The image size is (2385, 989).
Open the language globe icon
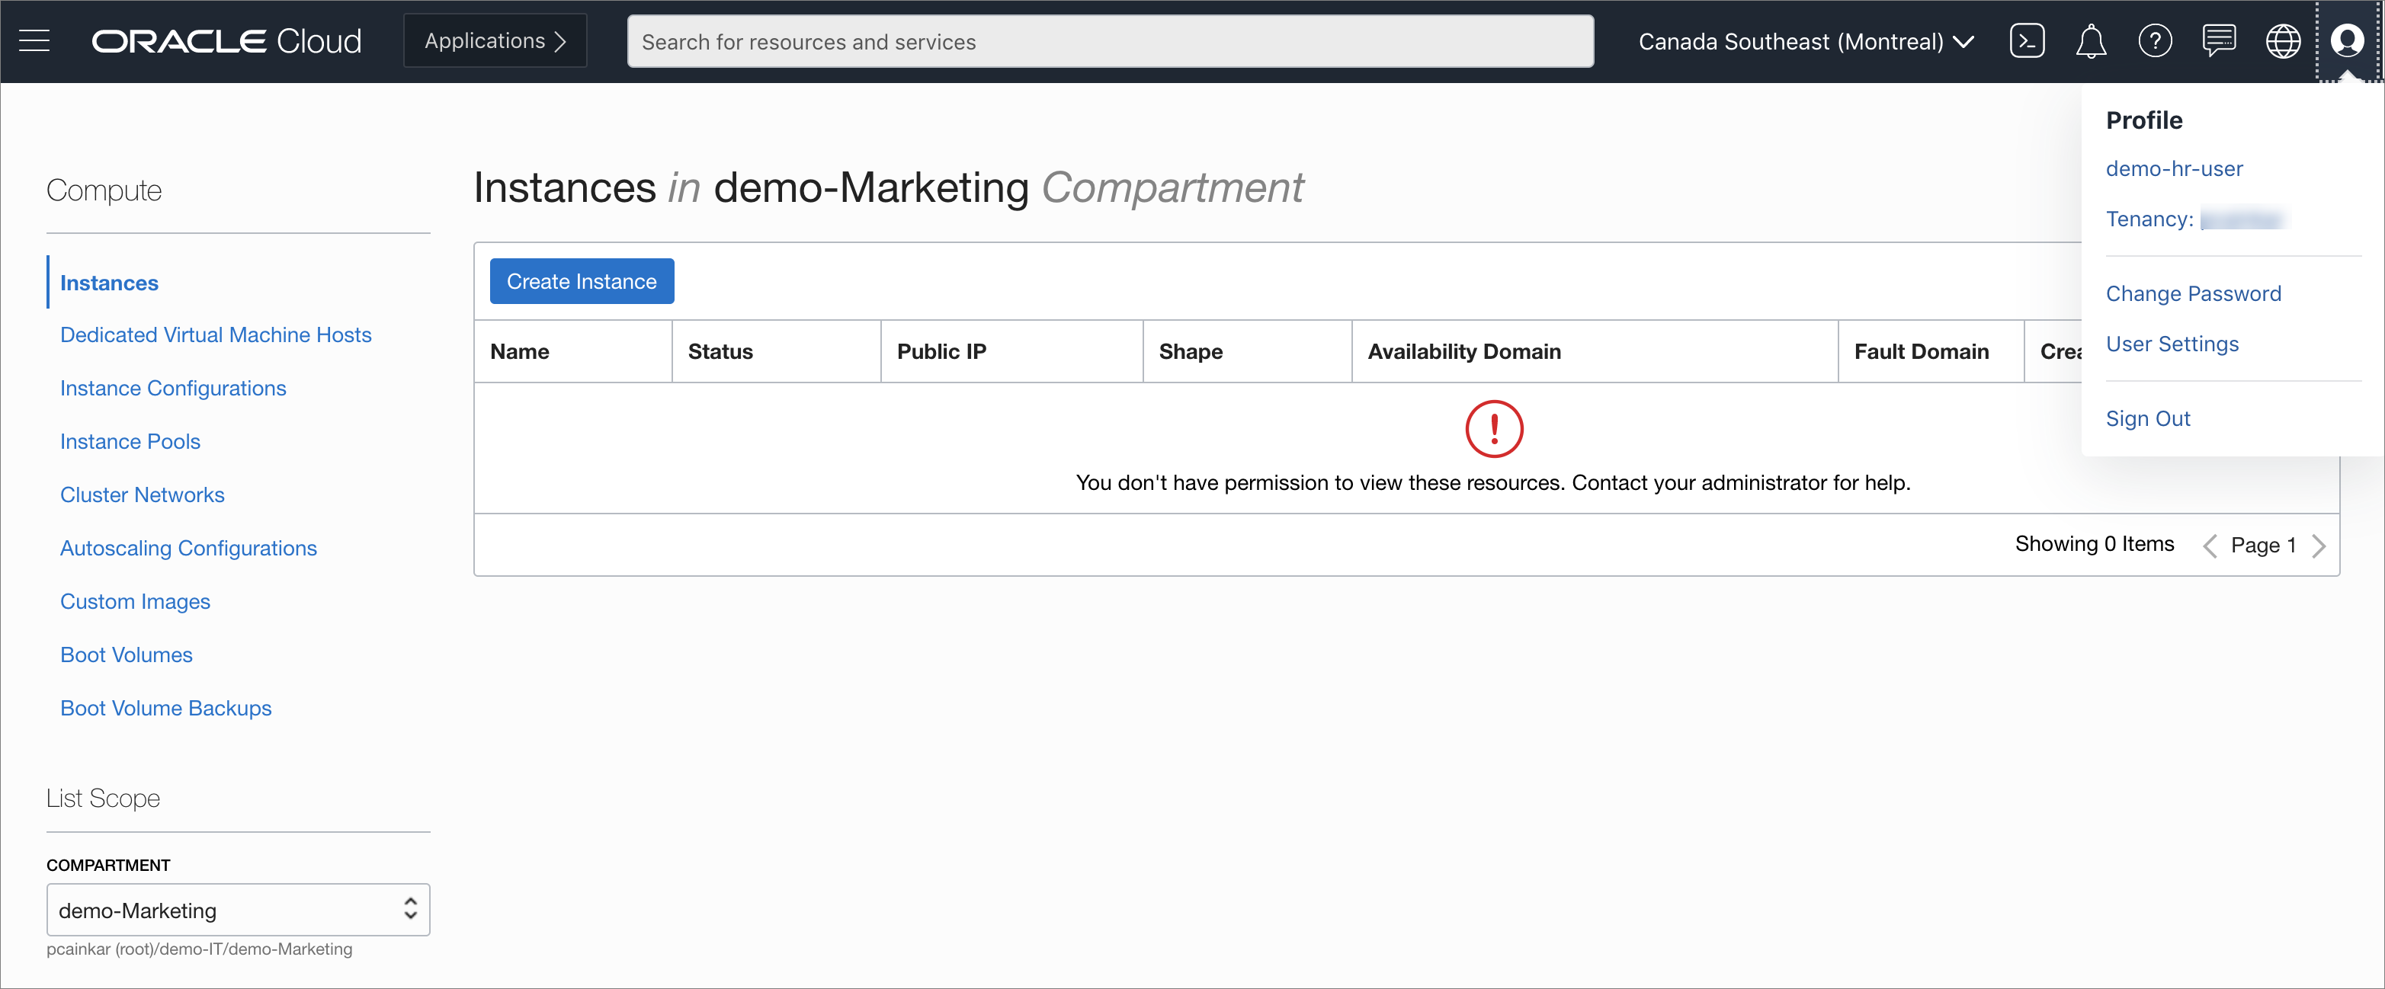(2282, 42)
